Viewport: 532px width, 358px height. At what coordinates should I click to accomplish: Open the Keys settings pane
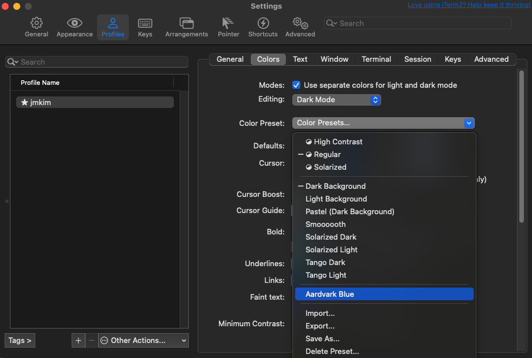click(145, 27)
